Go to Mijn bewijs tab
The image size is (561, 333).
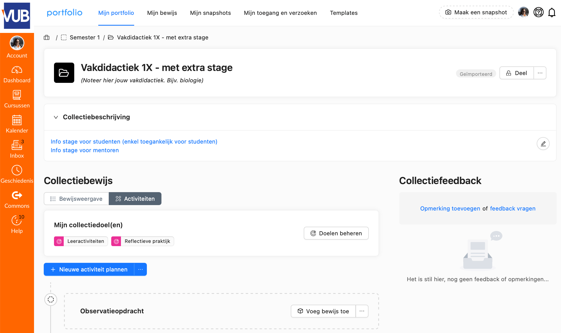pyautogui.click(x=162, y=13)
